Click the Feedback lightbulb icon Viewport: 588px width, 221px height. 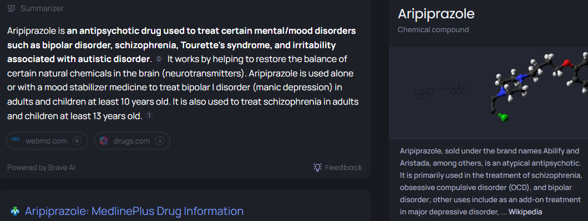pos(317,167)
